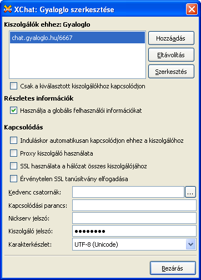This screenshot has width=201, height=280.
Task: Open channel picker with the ellipsis button
Action: (190, 192)
